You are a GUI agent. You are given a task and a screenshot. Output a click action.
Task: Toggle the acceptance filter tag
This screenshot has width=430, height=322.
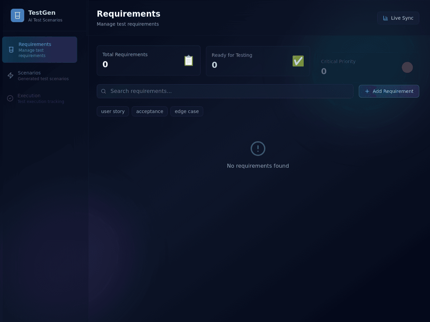click(149, 111)
